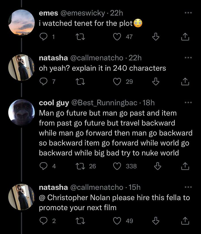View natasha's profile picture

(x=22, y=67)
